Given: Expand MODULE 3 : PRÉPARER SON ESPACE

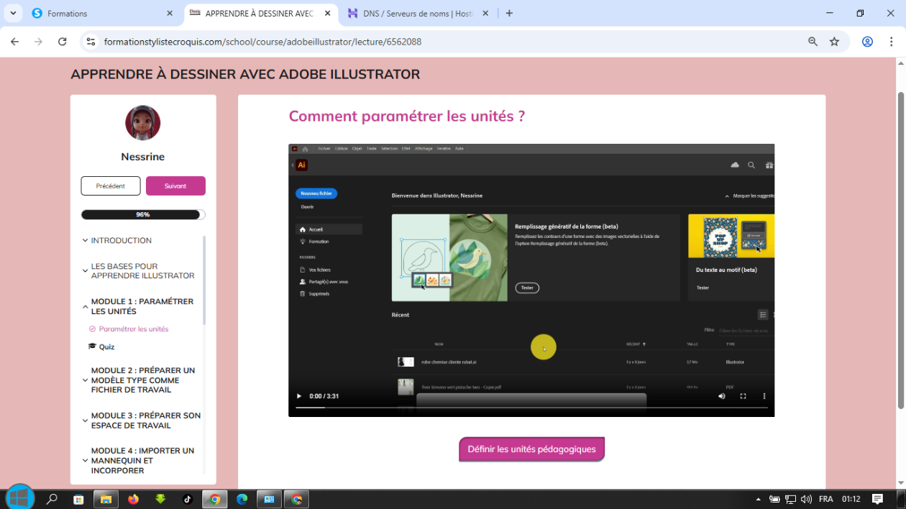Looking at the screenshot, I should click(85, 421).
